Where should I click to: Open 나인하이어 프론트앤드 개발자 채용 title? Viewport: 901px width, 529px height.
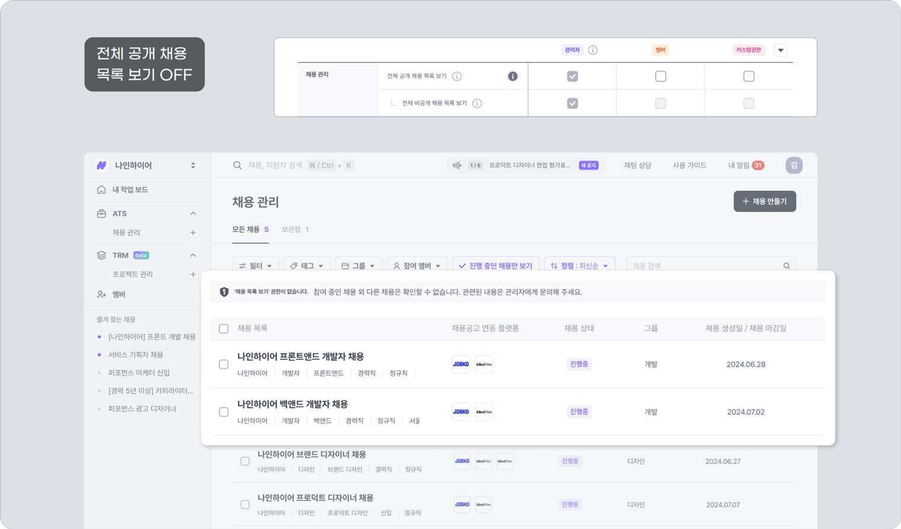301,357
